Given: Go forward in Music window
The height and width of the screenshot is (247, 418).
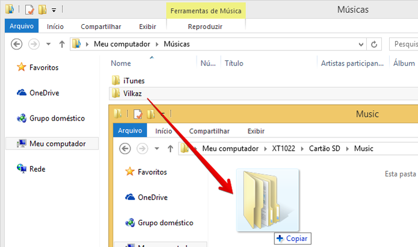Looking at the screenshot, I should [x=143, y=148].
